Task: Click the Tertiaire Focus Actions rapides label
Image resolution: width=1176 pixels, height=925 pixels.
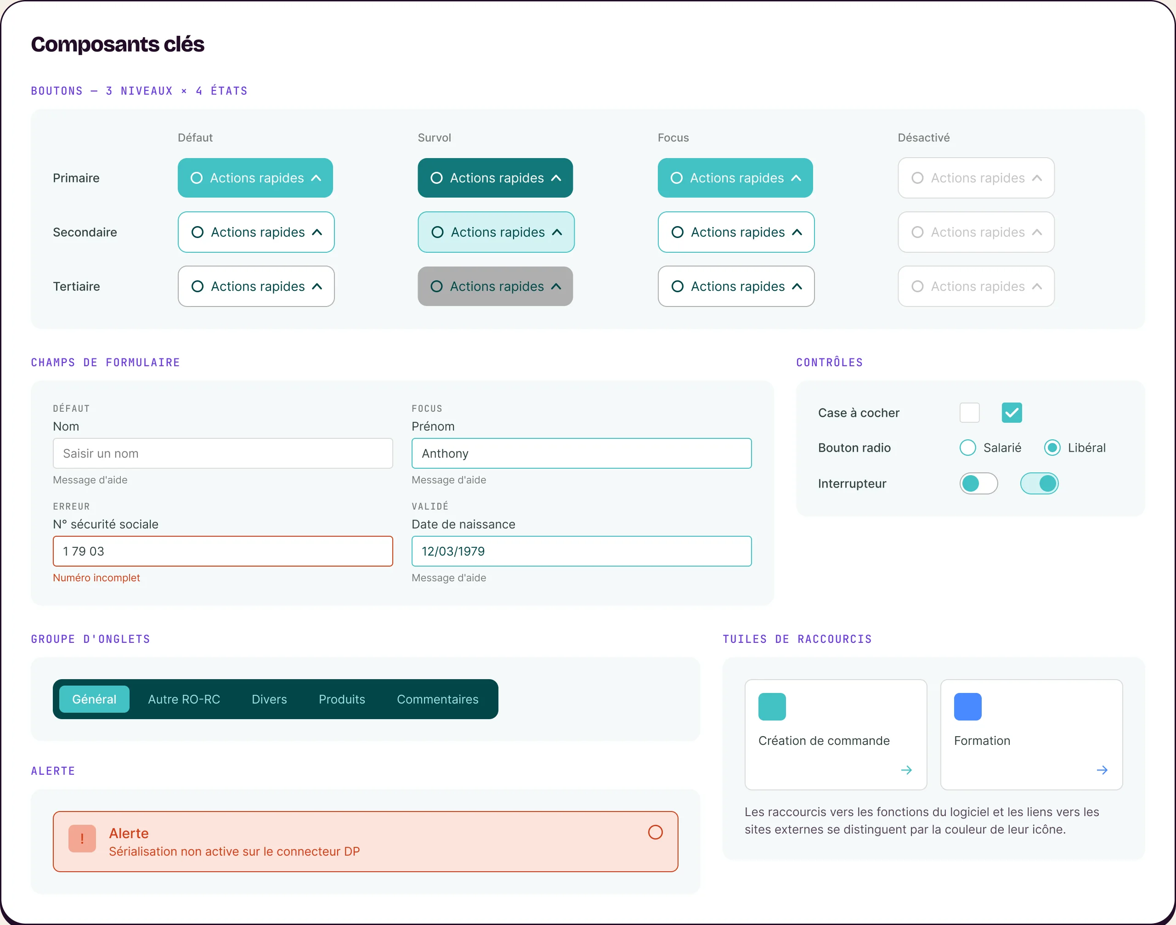Action: [x=737, y=286]
